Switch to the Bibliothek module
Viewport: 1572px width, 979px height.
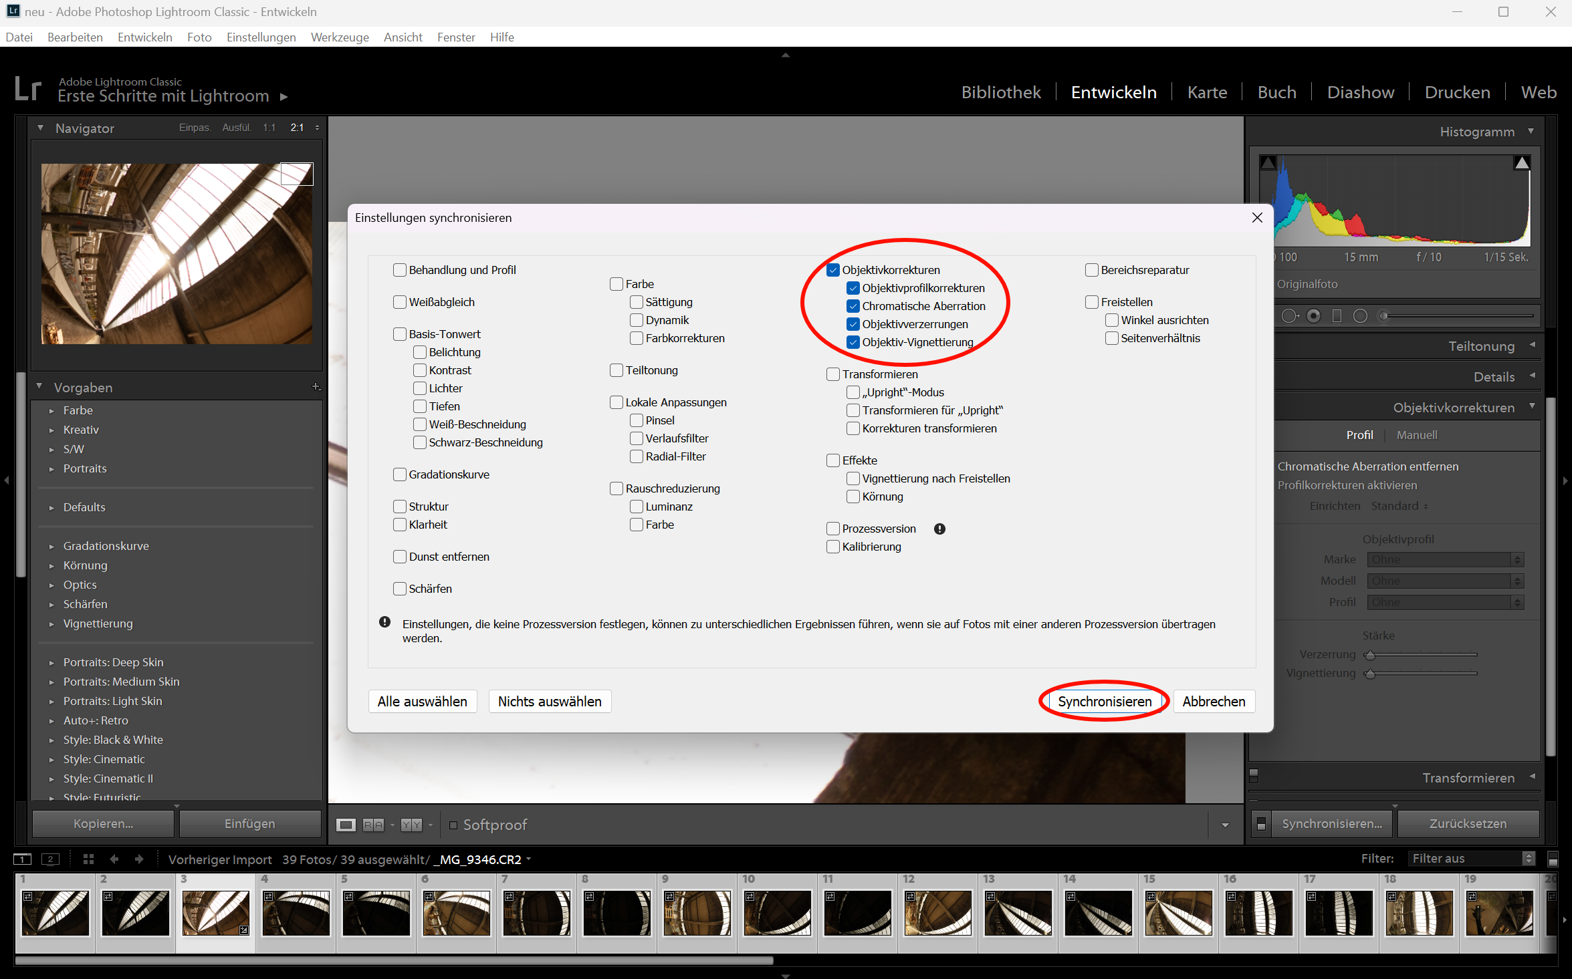click(x=1001, y=92)
